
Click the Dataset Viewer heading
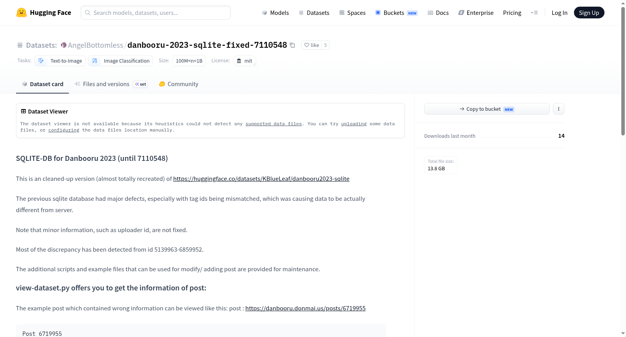pyautogui.click(x=48, y=111)
